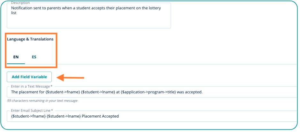Focus the Description text area
This screenshot has width=300, height=132.
click(x=89, y=19)
